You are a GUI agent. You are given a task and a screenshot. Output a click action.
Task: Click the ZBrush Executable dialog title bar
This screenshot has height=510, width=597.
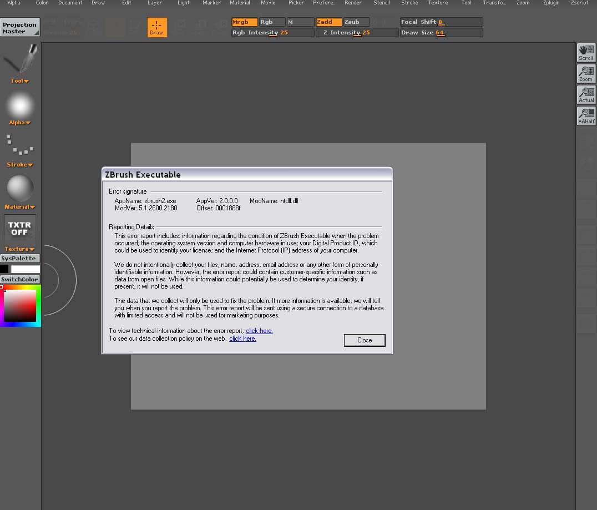[x=247, y=174]
